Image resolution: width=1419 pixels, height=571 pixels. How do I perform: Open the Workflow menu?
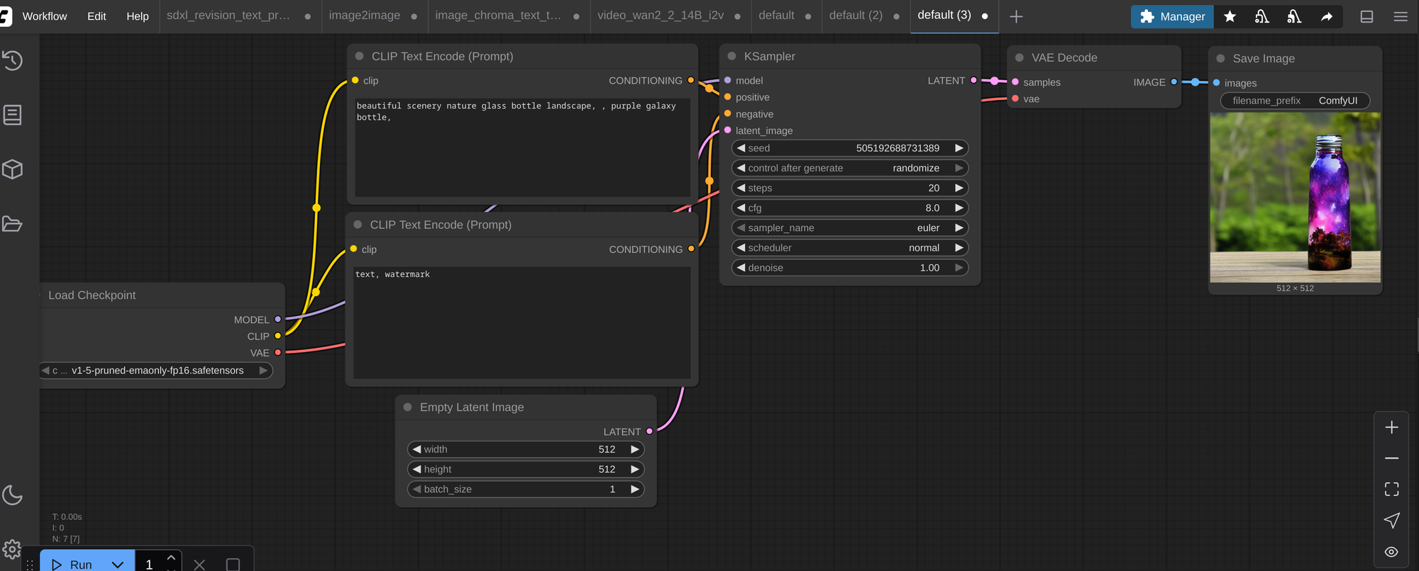tap(45, 16)
